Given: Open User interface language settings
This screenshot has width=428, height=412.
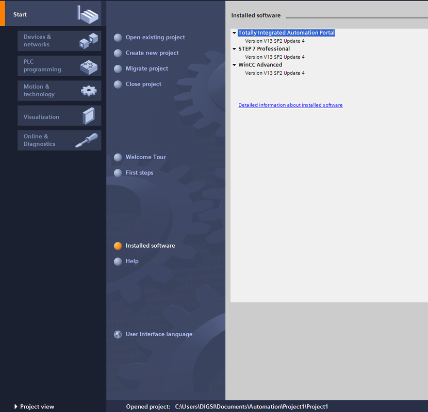Looking at the screenshot, I should coord(159,334).
